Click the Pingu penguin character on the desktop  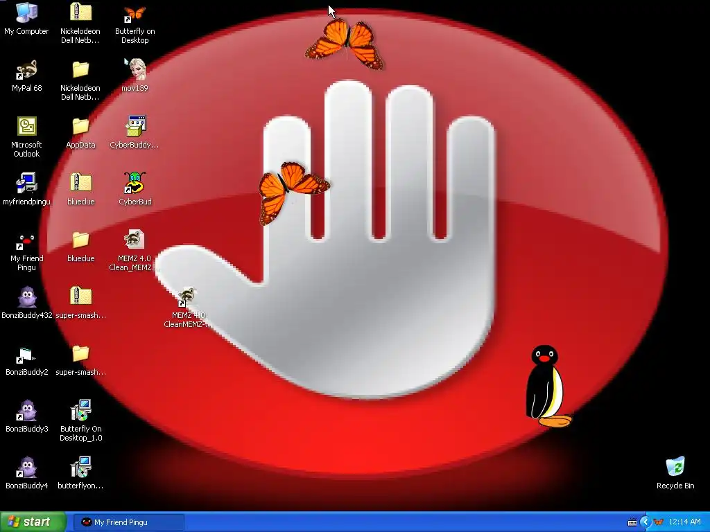(x=548, y=387)
